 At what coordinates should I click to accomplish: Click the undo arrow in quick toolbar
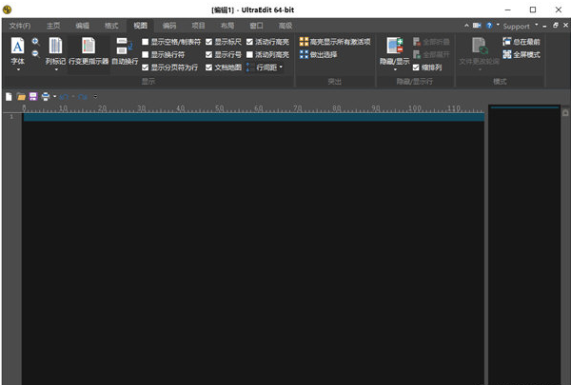coord(64,97)
